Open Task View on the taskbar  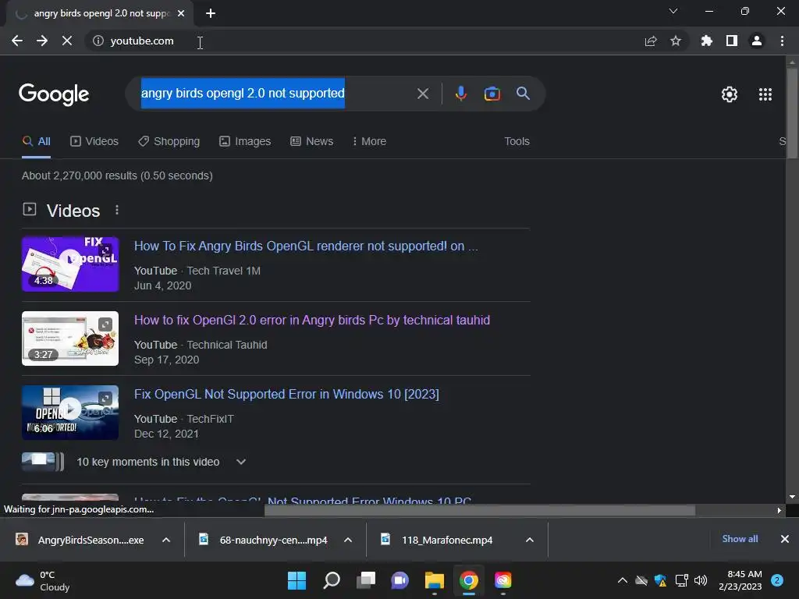366,580
